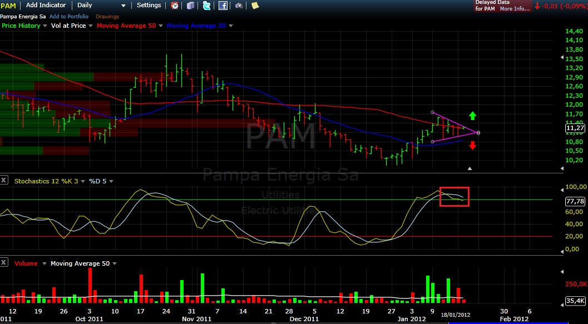Expand the Stochastics 12 %K 3 dropdown
Viewport: 588px width, 324px height.
[x=83, y=181]
